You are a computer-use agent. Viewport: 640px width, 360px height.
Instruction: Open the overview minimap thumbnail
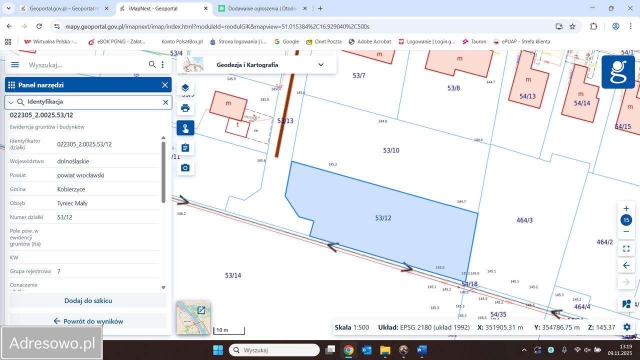[193, 318]
